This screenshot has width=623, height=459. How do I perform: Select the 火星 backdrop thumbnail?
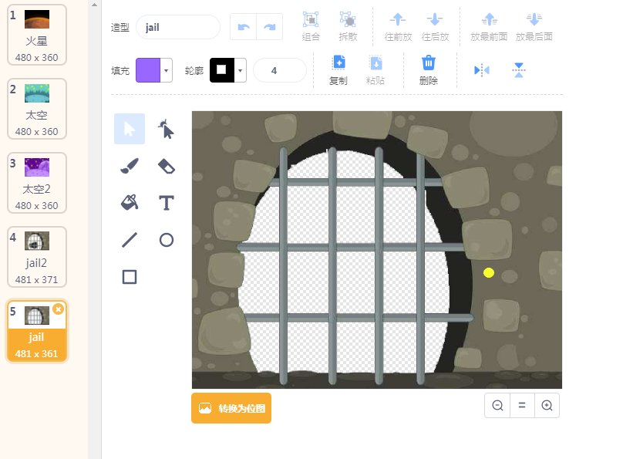coord(36,35)
